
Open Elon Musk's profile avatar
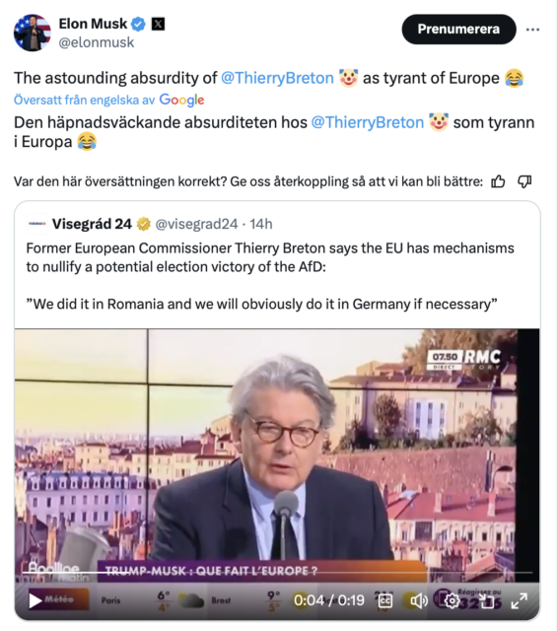pos(33,33)
